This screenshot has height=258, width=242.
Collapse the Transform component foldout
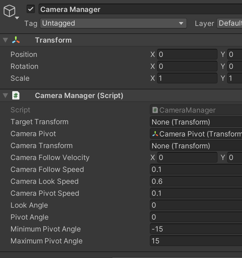[5, 40]
